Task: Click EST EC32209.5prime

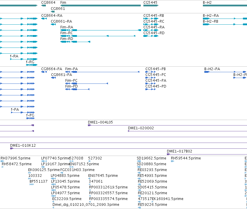Action: 67,199
